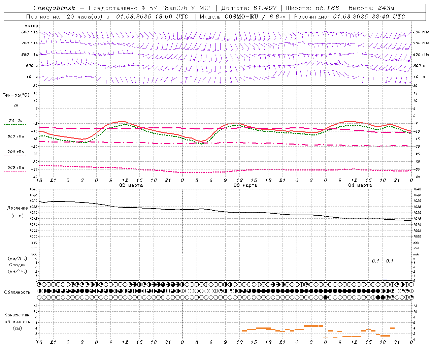Viewport: 431px width, 345px height.
Task: Click the '(км)' unit under convective cloudiness
Action: click(18, 328)
